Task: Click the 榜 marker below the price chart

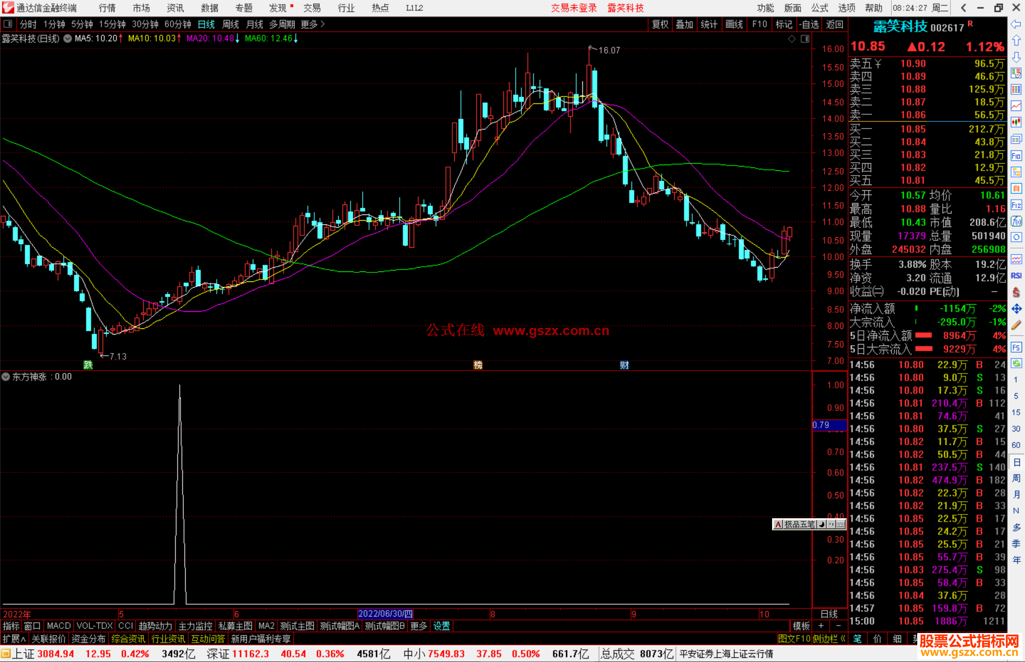Action: coord(478,365)
